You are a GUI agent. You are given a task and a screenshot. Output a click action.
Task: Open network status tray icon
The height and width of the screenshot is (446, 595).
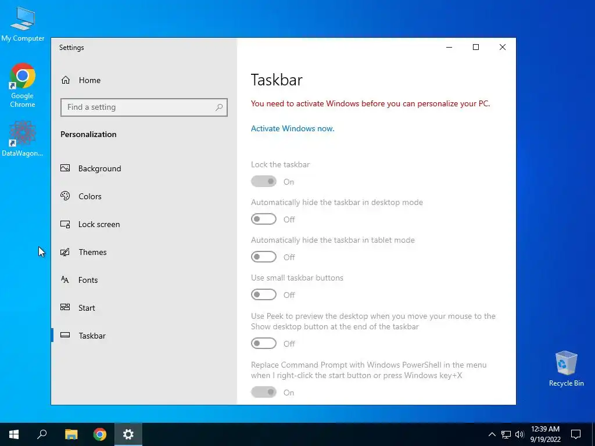coord(506,434)
